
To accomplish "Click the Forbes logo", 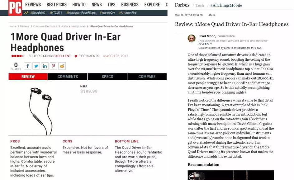I will click(182, 5).
